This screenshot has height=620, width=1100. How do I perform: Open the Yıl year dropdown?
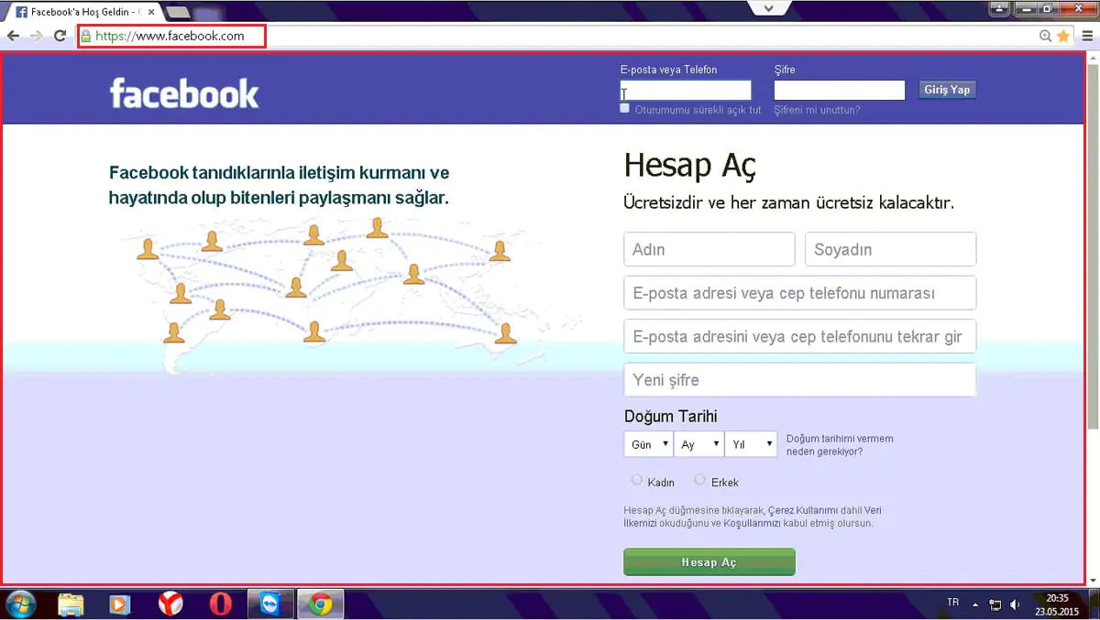(x=751, y=444)
